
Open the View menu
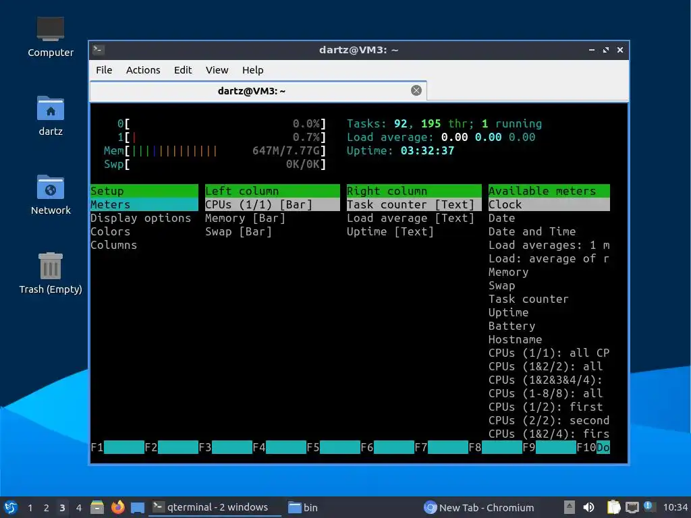pos(217,70)
